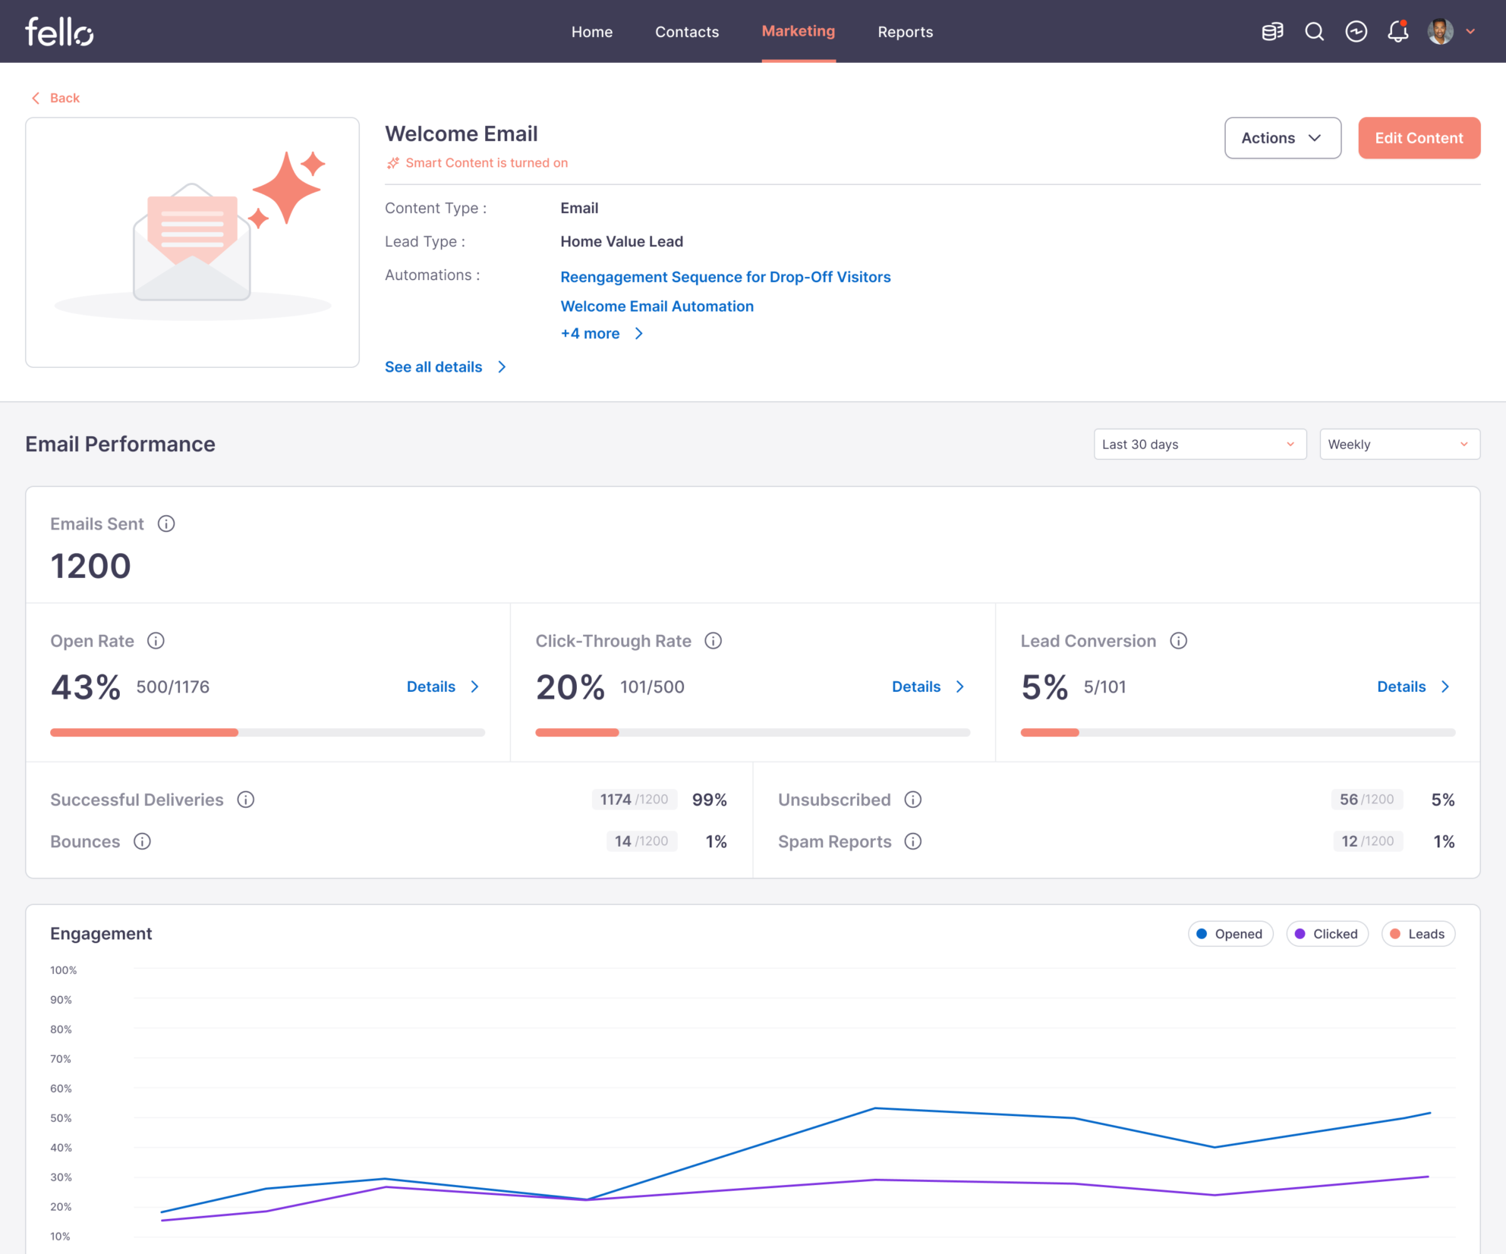Toggle the Leads series in the Engagement legend
This screenshot has height=1254, width=1506.
tap(1417, 934)
